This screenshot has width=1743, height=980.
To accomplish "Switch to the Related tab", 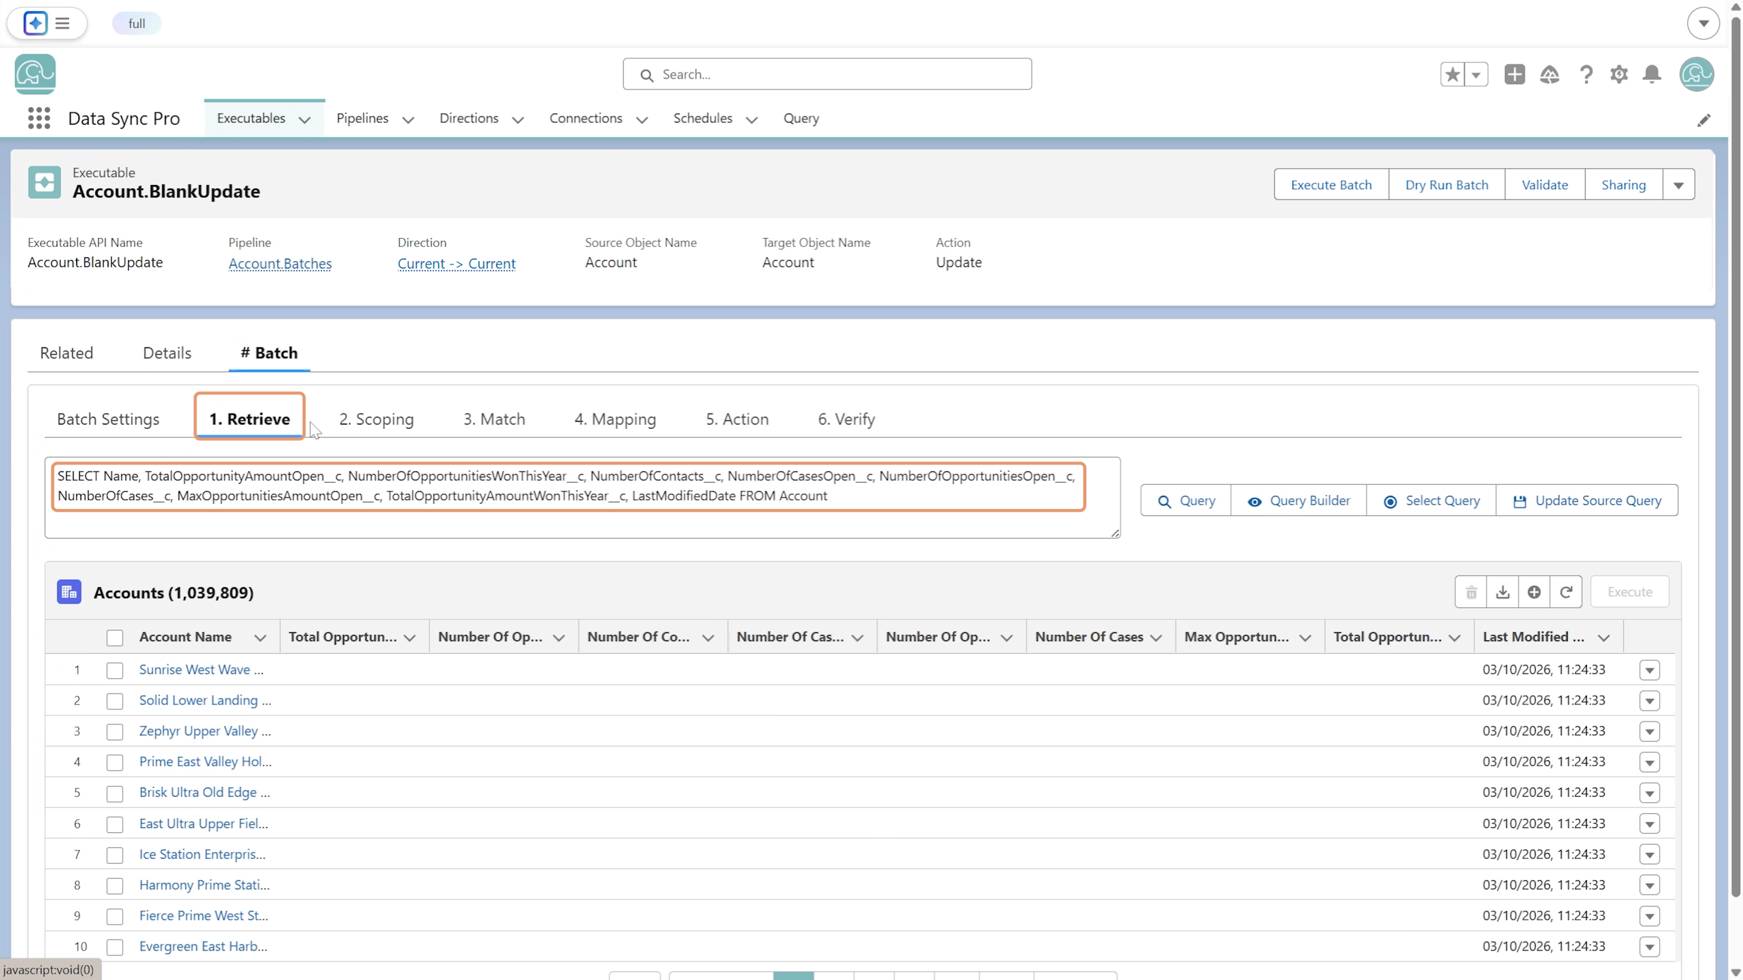I will pyautogui.click(x=66, y=353).
